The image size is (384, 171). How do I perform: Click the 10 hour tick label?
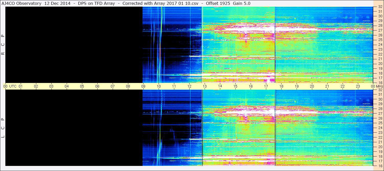pos(159,86)
